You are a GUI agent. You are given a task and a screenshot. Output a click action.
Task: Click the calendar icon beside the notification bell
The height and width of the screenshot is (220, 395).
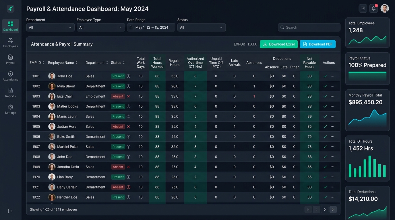[363, 9]
